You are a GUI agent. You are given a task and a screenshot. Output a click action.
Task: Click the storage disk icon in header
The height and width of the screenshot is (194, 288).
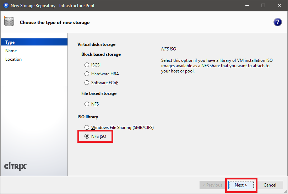tap(9, 22)
